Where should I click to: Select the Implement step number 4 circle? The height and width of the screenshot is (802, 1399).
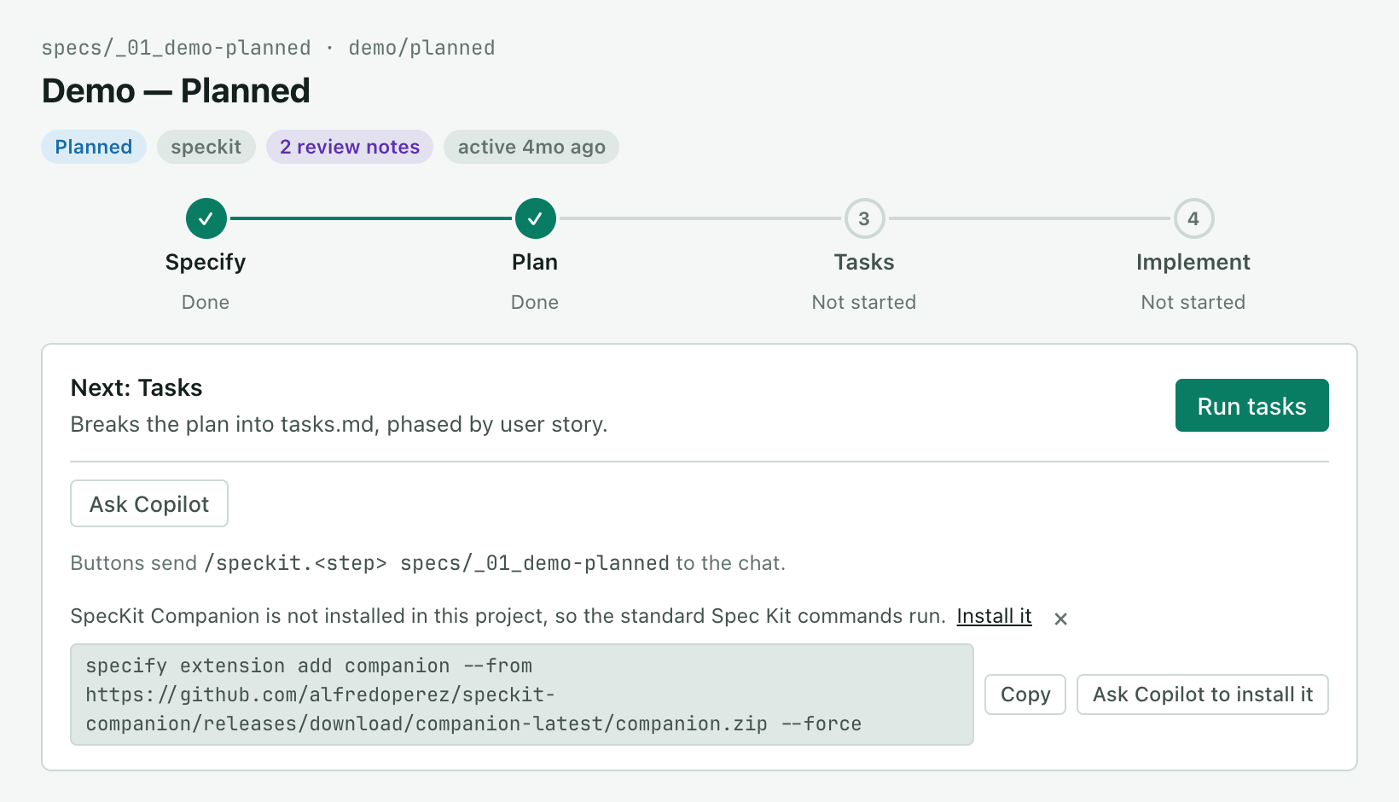(x=1193, y=218)
